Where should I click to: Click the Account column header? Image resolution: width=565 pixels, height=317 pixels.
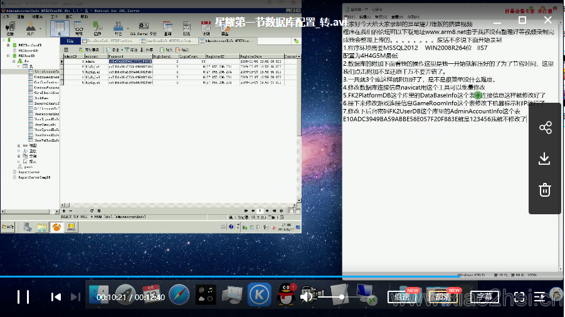point(96,56)
